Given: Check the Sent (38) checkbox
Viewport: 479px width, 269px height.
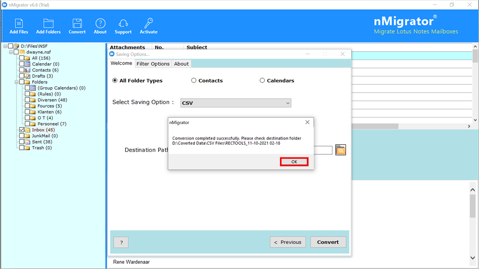Looking at the screenshot, I should coord(22,142).
